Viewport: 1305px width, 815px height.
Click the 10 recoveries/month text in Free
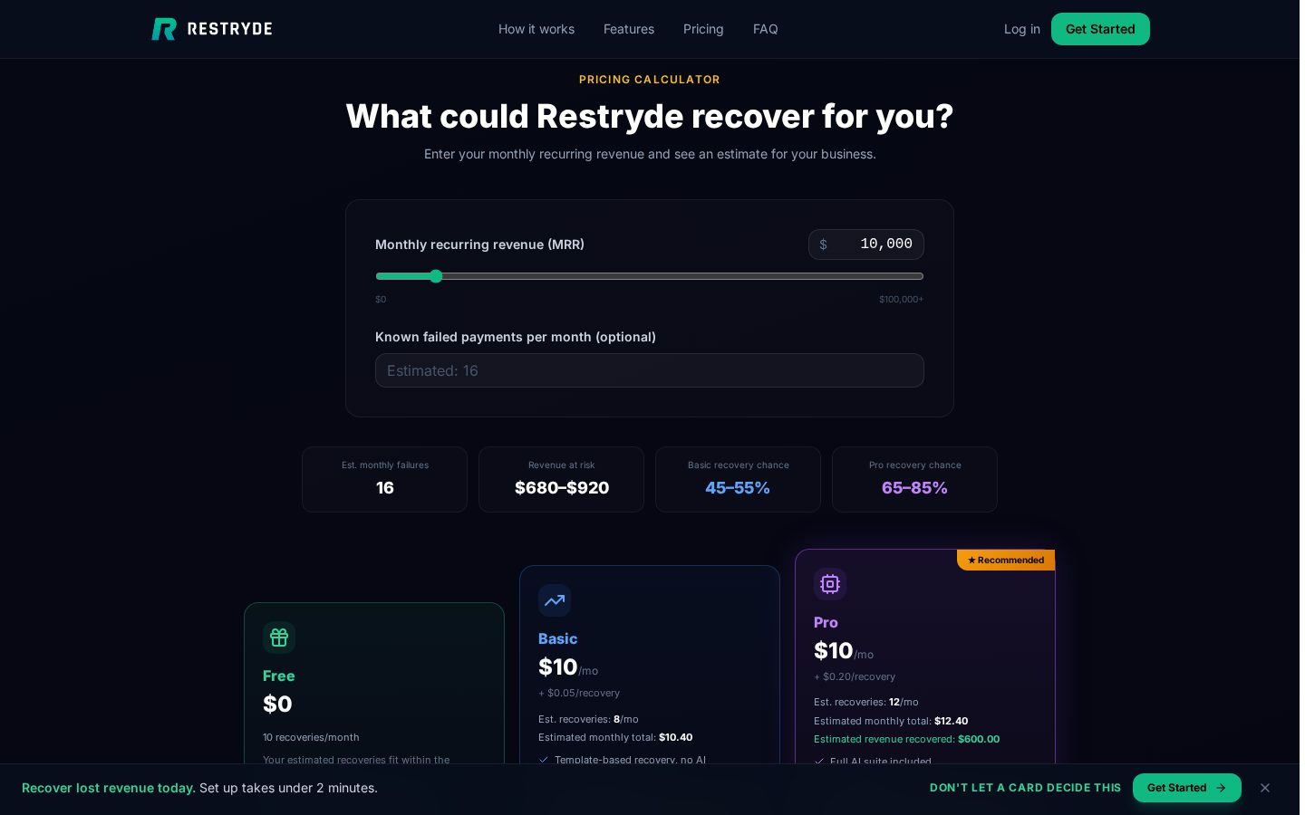pyautogui.click(x=311, y=737)
